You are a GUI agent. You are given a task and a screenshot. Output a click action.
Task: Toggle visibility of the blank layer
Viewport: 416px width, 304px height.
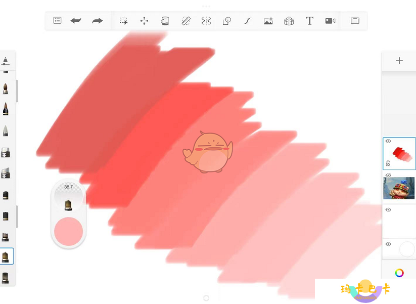click(388, 210)
